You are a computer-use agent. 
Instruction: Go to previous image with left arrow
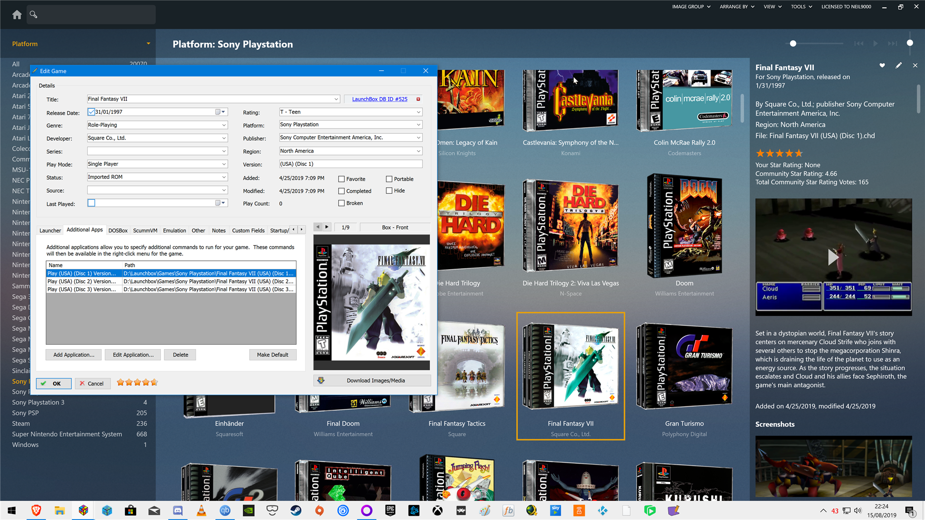click(318, 227)
